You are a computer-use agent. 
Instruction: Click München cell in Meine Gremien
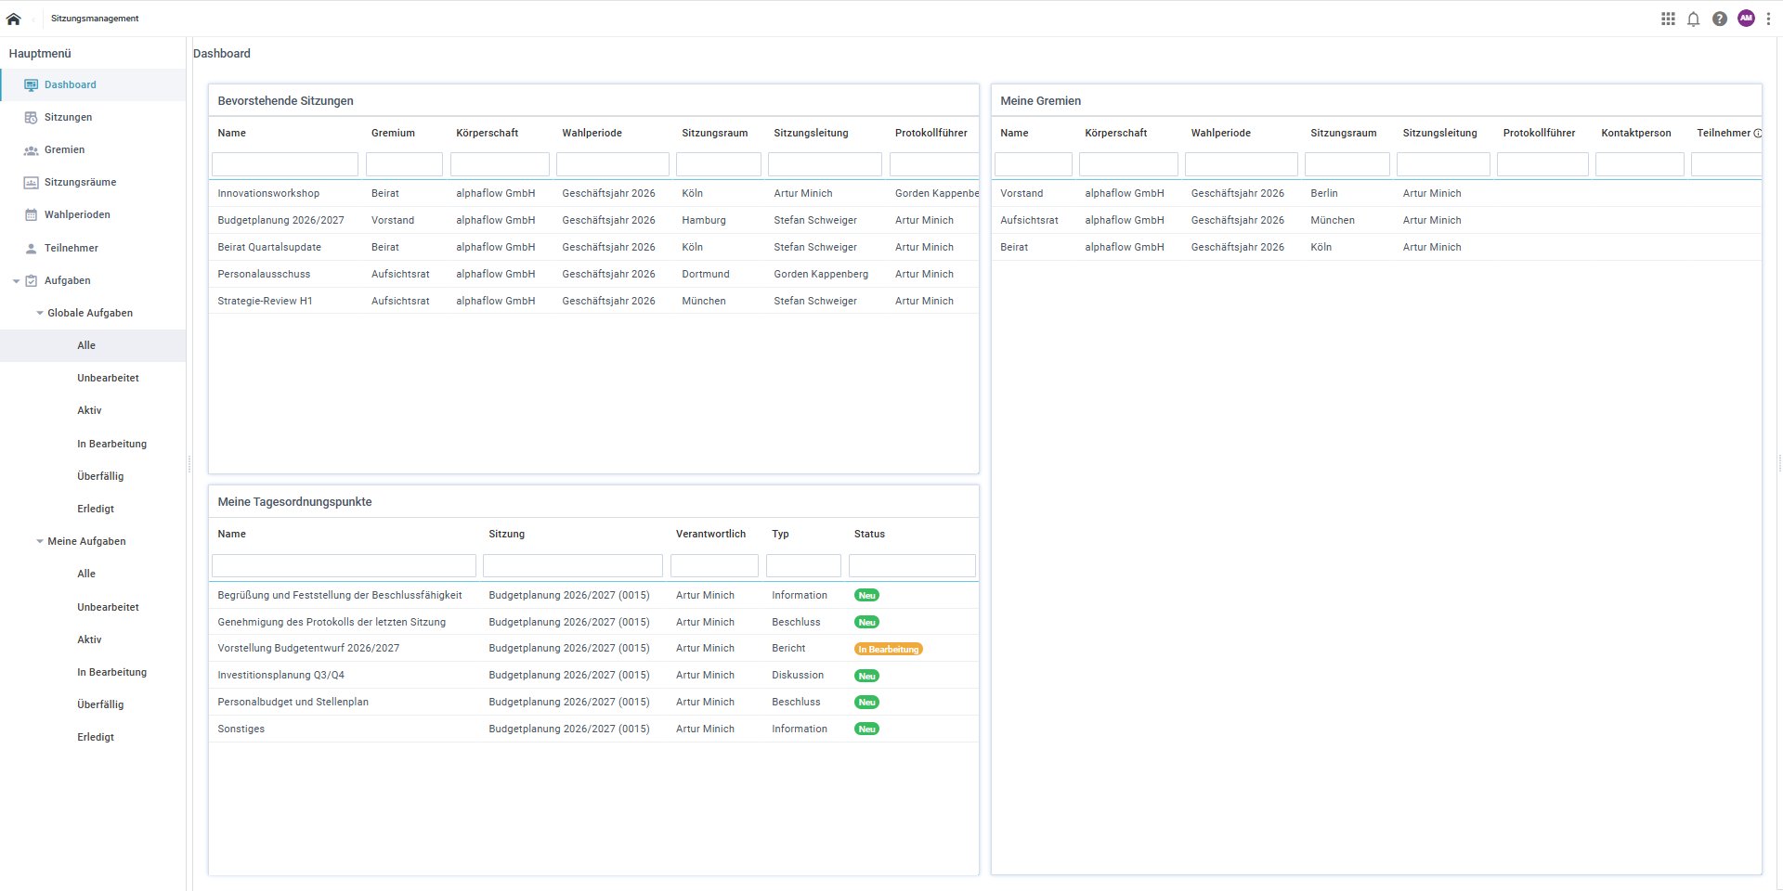pos(1333,221)
